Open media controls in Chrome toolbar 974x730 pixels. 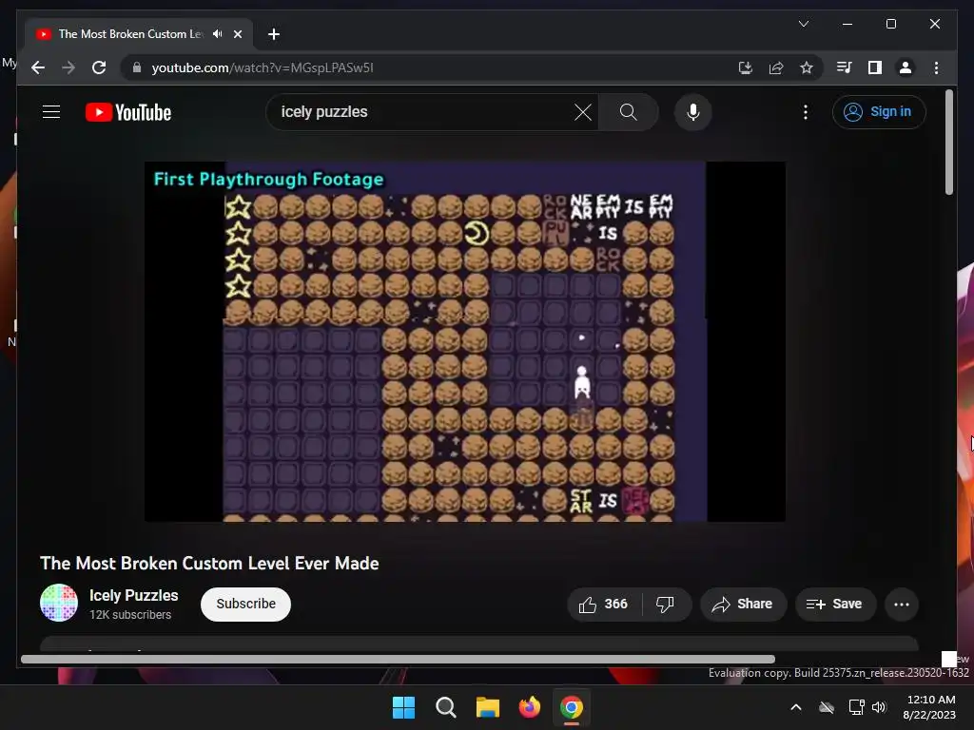pos(844,67)
